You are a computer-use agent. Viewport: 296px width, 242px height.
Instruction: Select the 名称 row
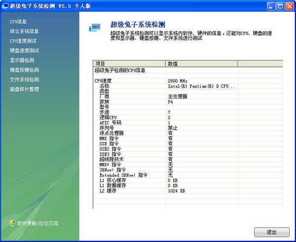(x=188, y=86)
